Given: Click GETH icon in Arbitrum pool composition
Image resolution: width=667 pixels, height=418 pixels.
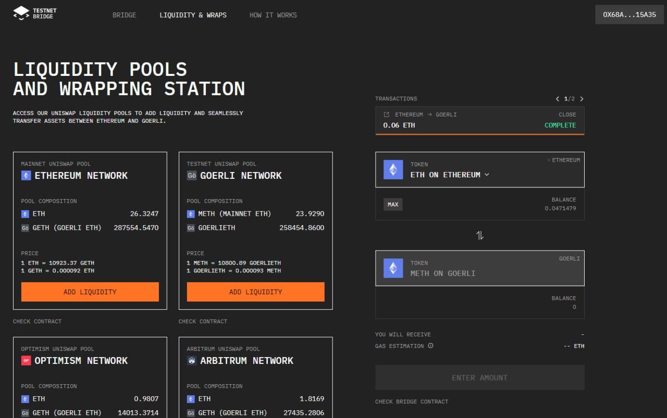Looking at the screenshot, I should 191,413.
